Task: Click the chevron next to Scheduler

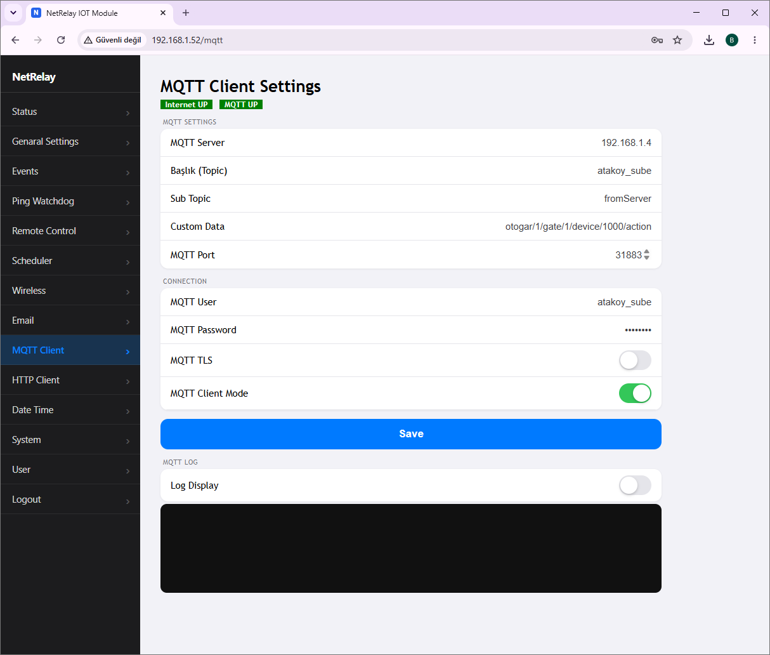Action: pos(127,262)
